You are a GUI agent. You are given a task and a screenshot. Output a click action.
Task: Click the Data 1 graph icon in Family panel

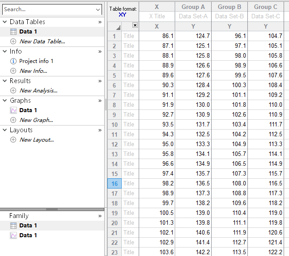pyautogui.click(x=13, y=235)
